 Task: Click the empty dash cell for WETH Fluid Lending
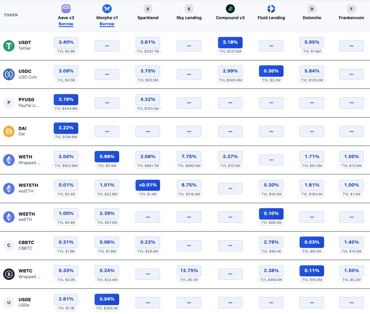click(x=271, y=160)
